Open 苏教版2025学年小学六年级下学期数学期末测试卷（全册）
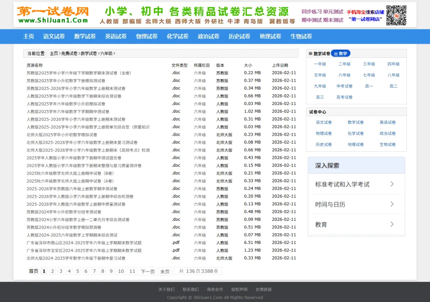The image size is (430, 302). click(79, 73)
